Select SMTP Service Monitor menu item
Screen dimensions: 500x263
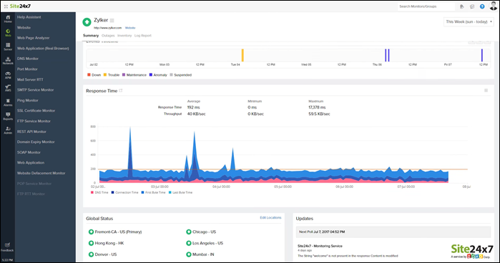35,90
